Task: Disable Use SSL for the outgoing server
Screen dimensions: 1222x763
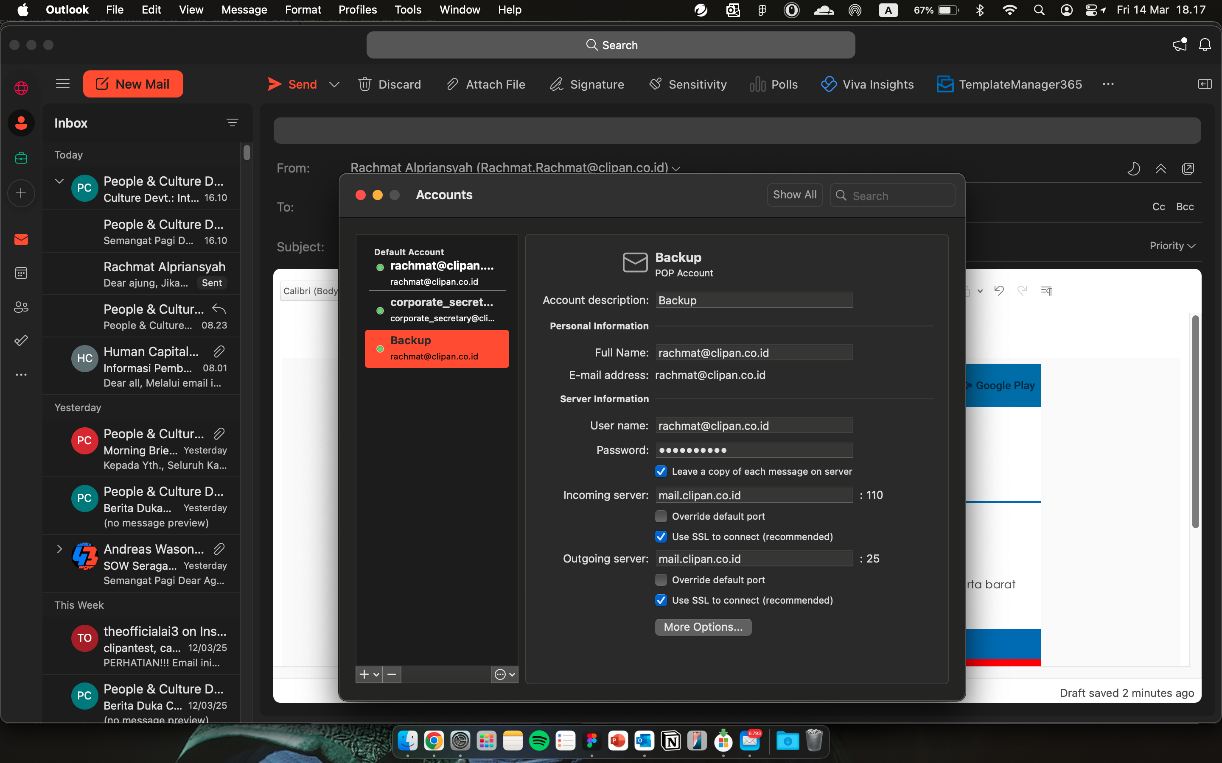Action: (661, 600)
